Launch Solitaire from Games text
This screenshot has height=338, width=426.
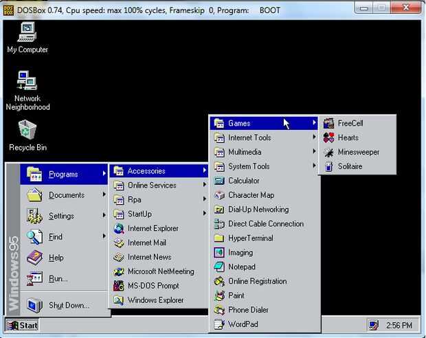pos(350,166)
